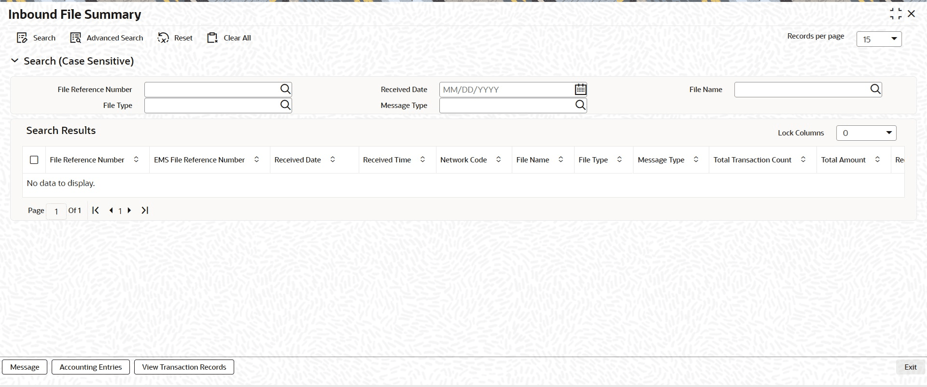This screenshot has height=387, width=927.
Task: Click the 'No data to display.' message
Action: click(61, 183)
